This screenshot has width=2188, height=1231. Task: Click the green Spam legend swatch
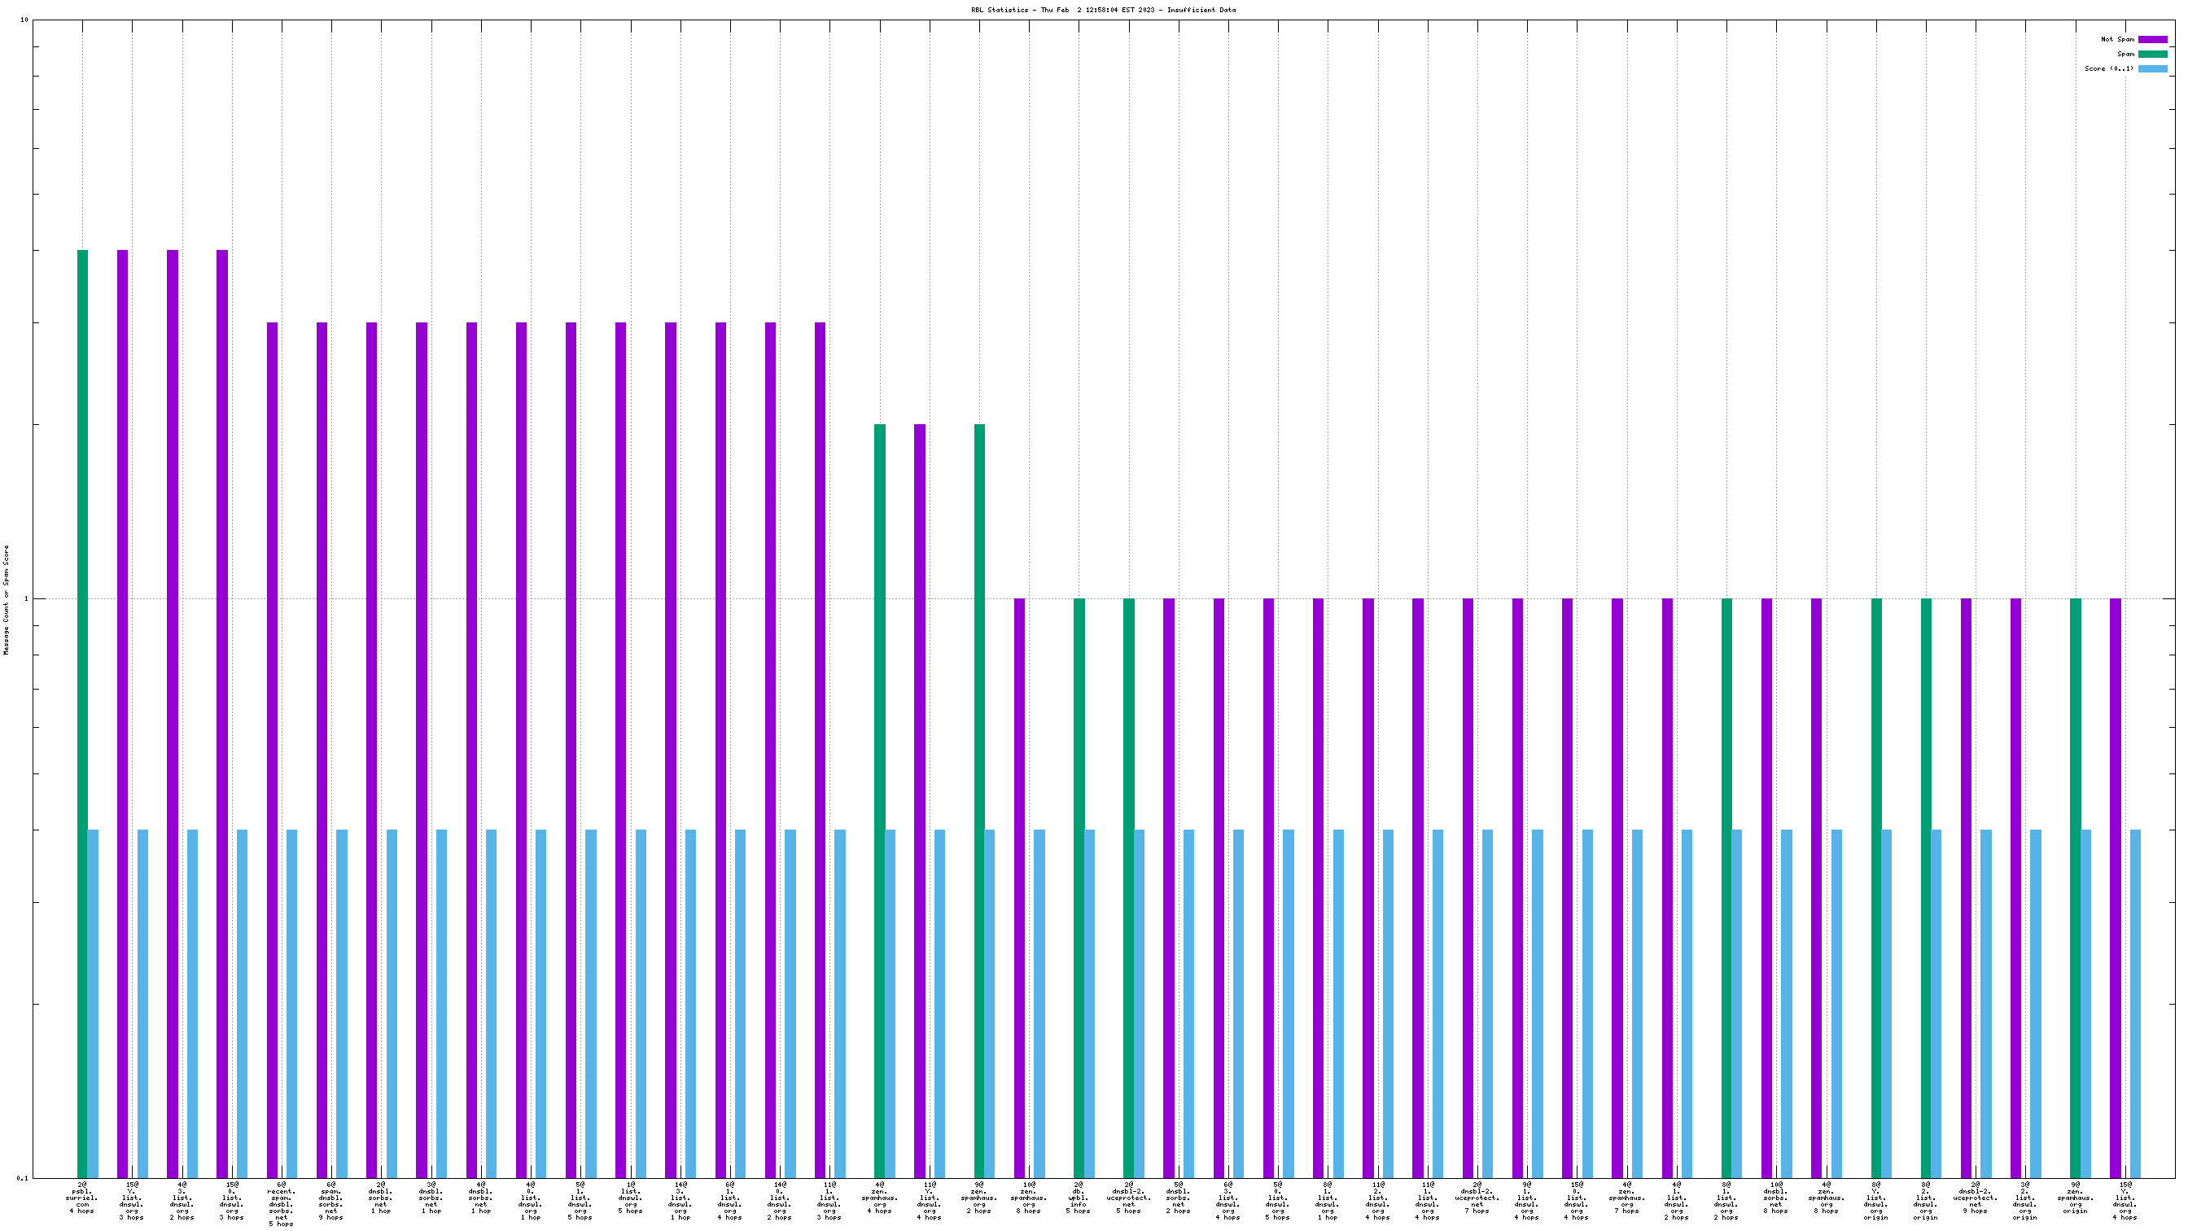coord(2151,54)
